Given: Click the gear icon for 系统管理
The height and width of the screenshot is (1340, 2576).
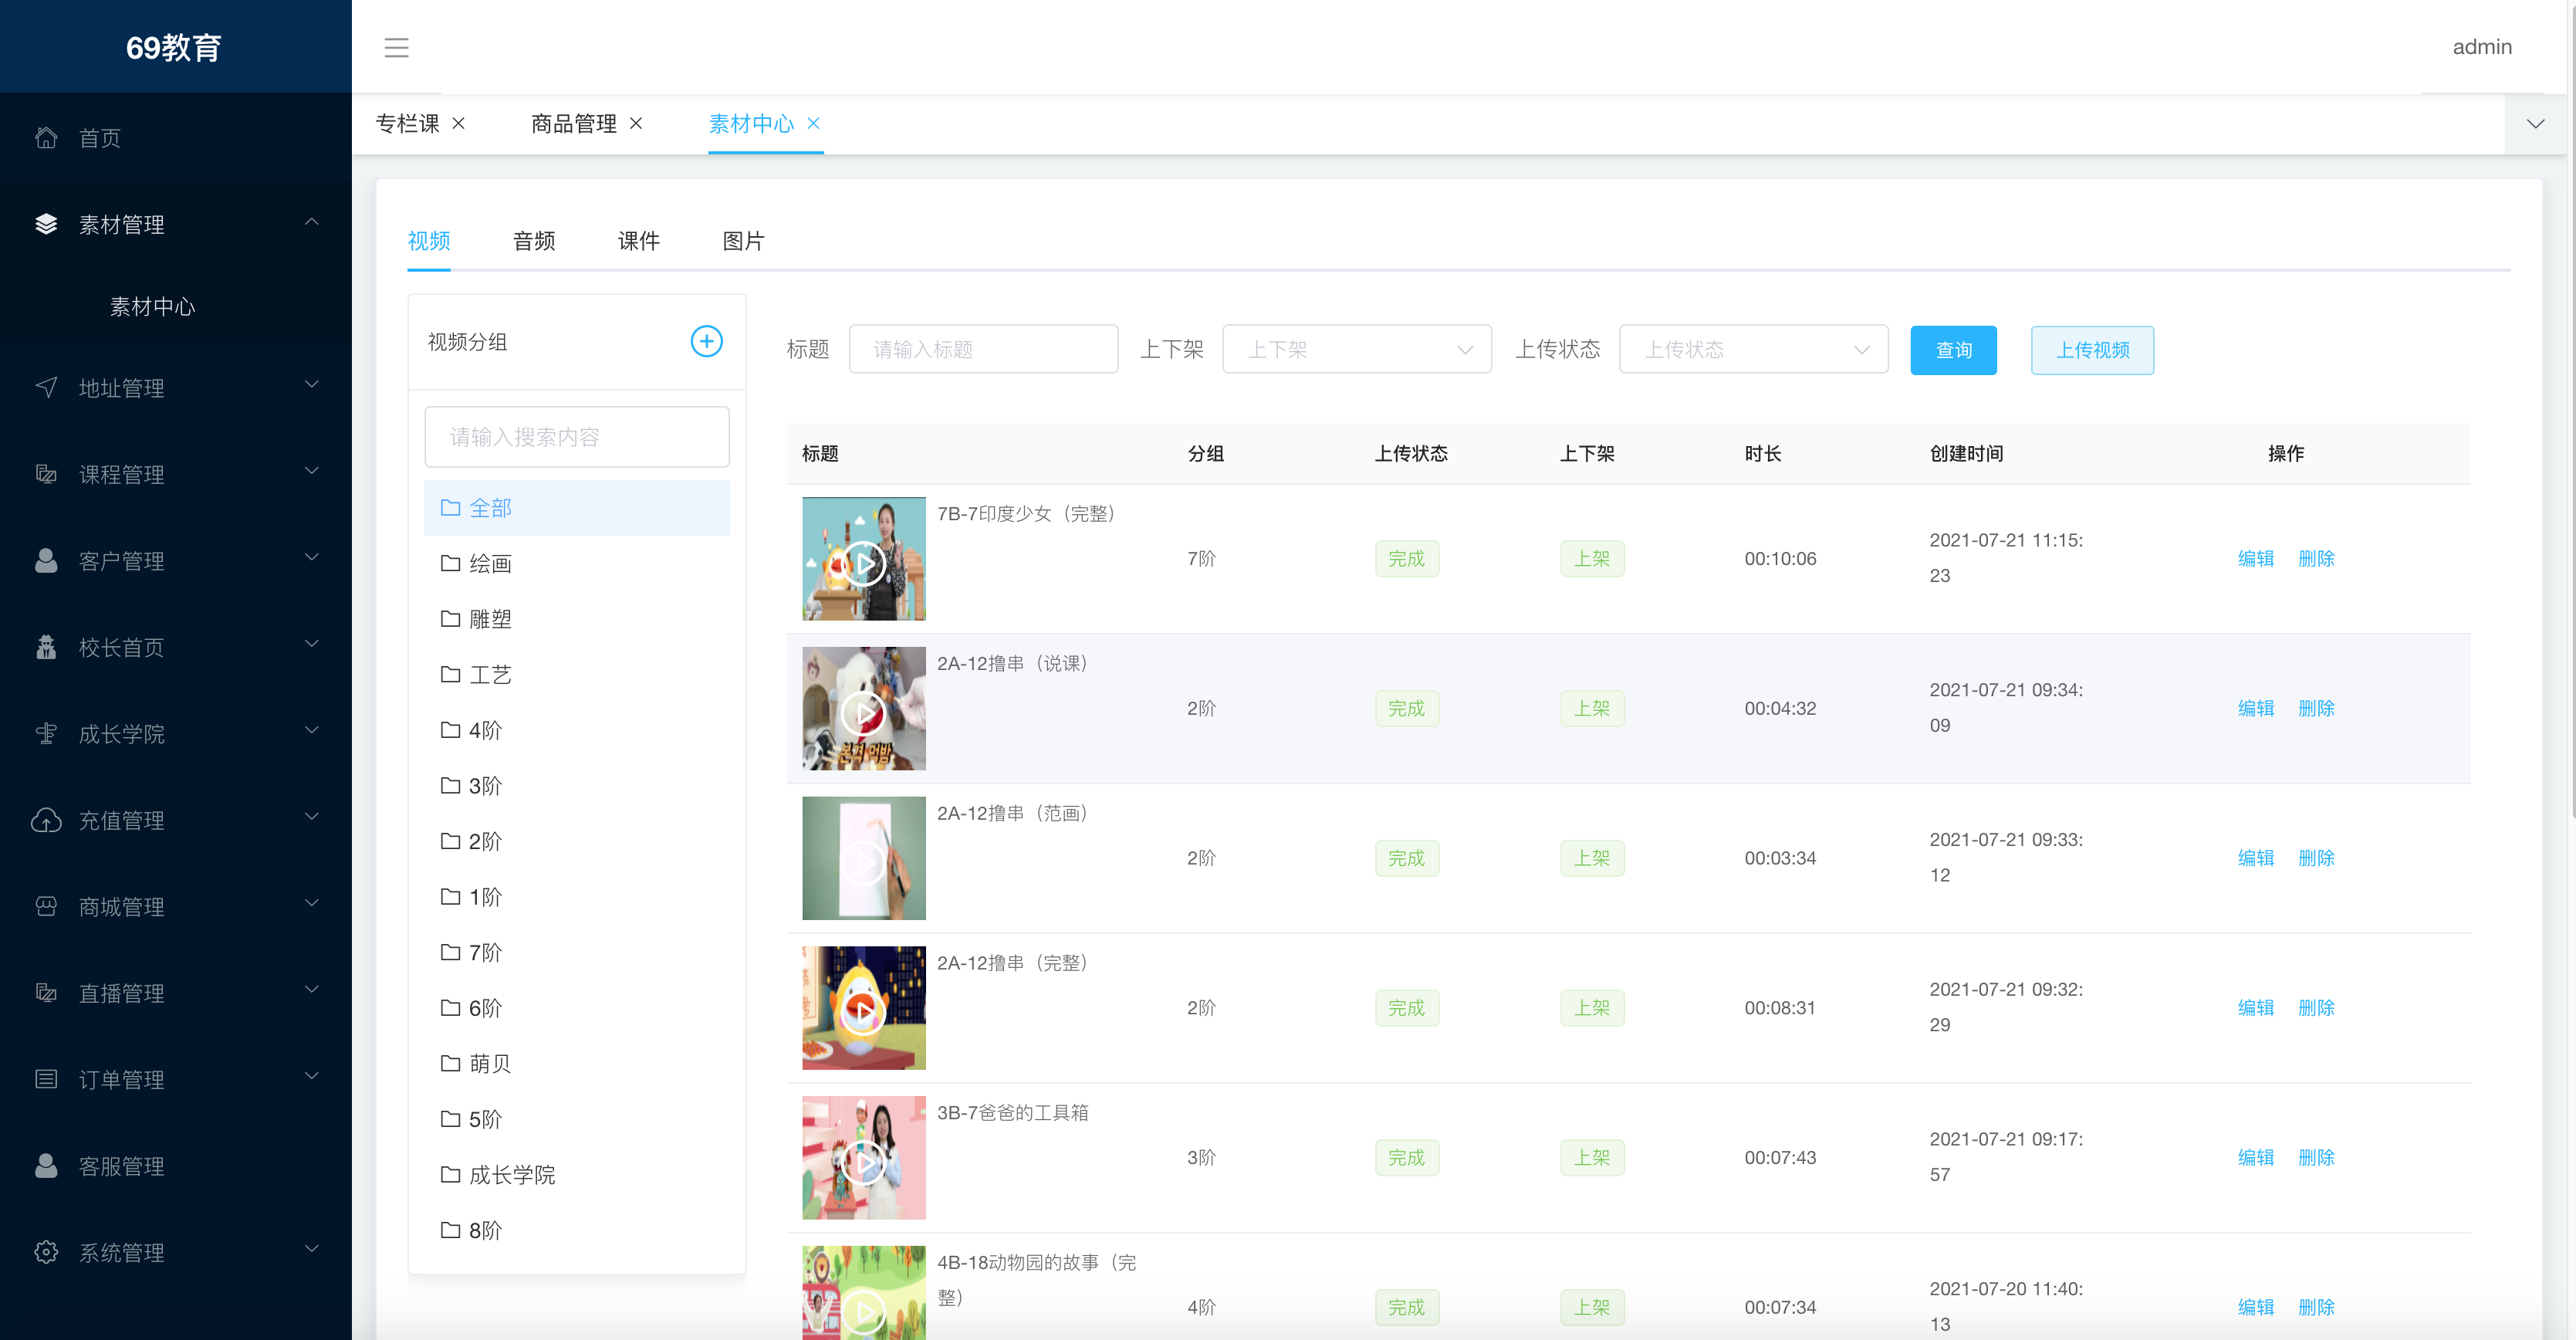Looking at the screenshot, I should coord(46,1252).
